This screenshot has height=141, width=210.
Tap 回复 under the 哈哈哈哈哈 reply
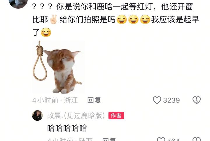click(x=109, y=140)
